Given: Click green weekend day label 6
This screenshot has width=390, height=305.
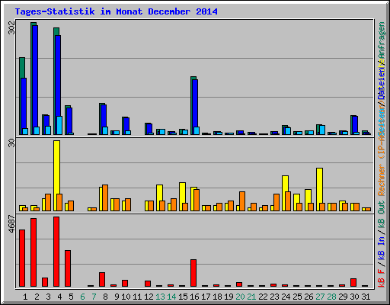Looking at the screenshot, I should pyautogui.click(x=82, y=297).
